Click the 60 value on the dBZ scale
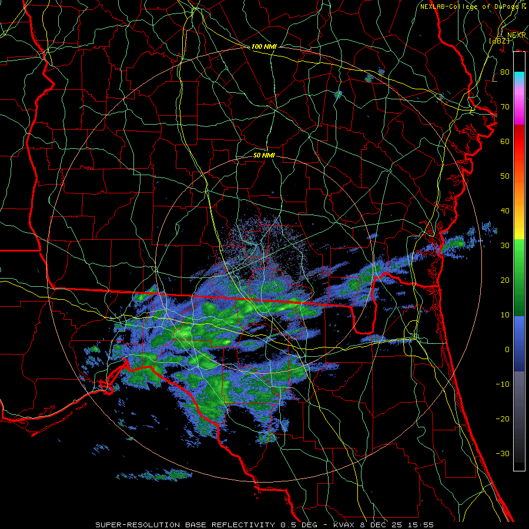This screenshot has width=529, height=529. (x=505, y=141)
